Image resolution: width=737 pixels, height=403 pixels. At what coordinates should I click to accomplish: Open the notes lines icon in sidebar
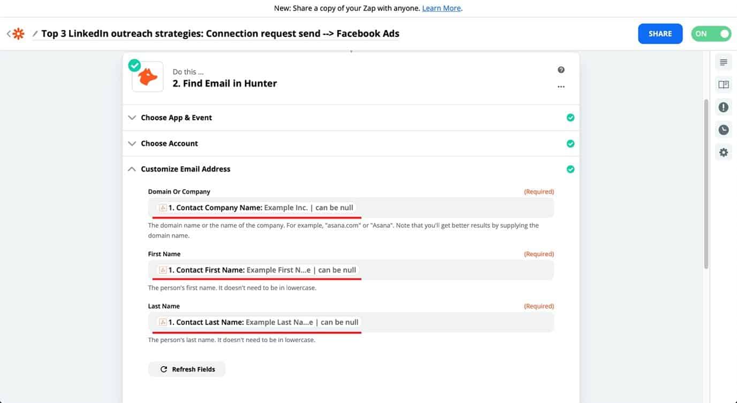[724, 63]
